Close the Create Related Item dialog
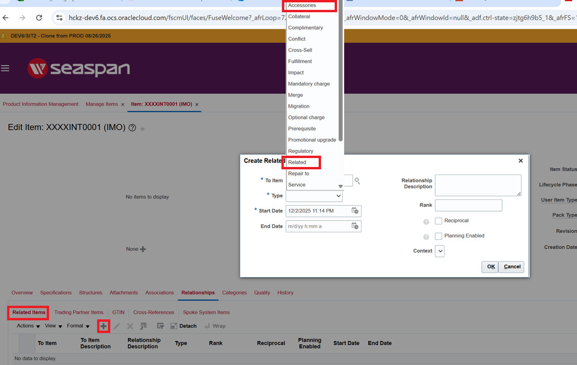 coord(520,161)
